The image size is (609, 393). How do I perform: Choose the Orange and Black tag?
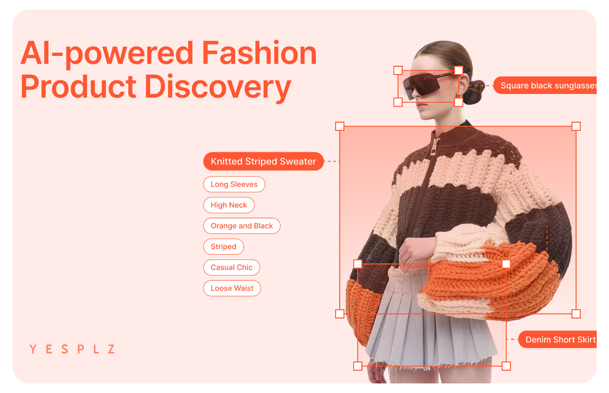[242, 226]
